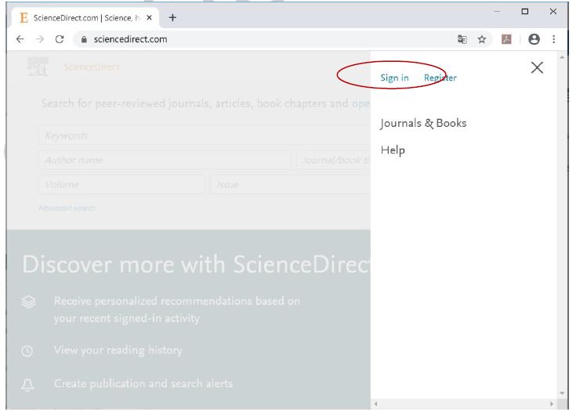
Task: Click the stacked layers recommendations icon
Action: point(28,302)
